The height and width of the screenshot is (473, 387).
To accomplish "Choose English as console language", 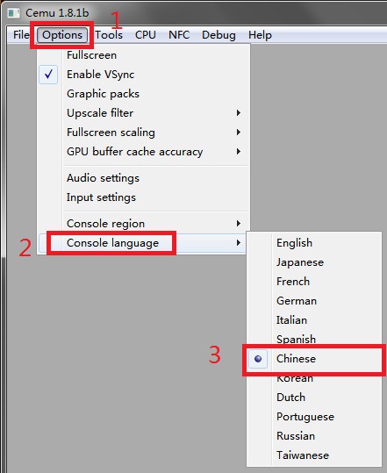I will tap(314, 243).
